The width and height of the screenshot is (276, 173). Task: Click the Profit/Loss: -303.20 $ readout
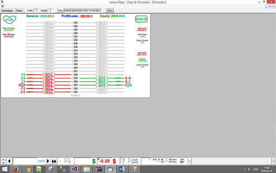pyautogui.click(x=77, y=16)
